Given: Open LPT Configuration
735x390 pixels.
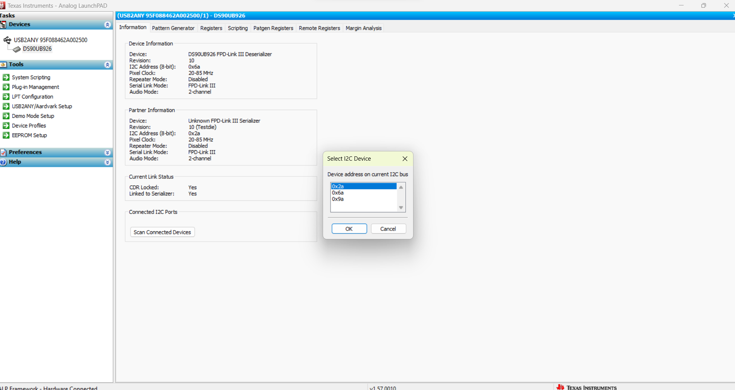Looking at the screenshot, I should coord(32,97).
